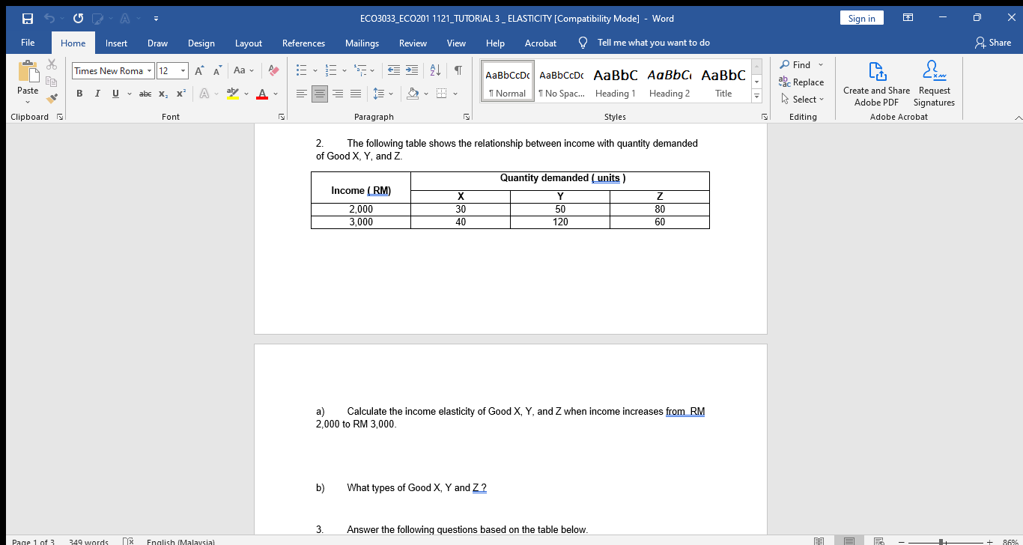Open the font size dropdown
Viewport: 1023px width, 545px height.
coord(183,70)
